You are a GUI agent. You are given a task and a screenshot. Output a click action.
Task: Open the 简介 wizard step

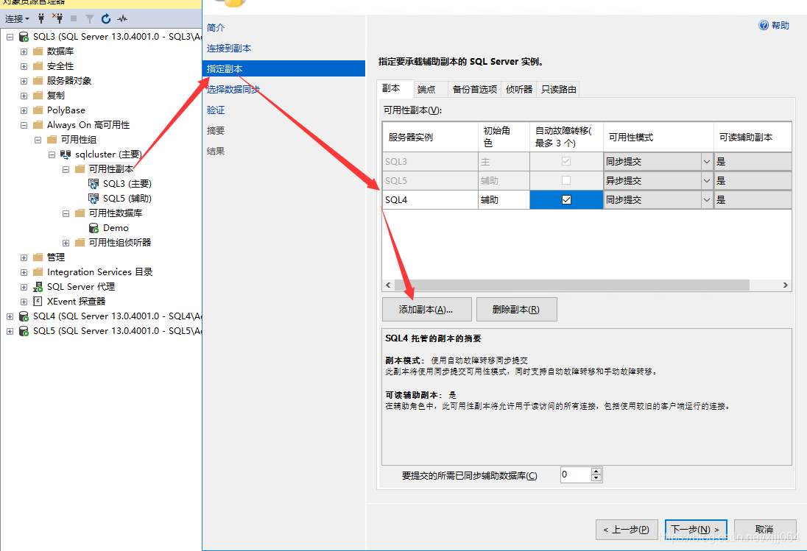point(216,28)
